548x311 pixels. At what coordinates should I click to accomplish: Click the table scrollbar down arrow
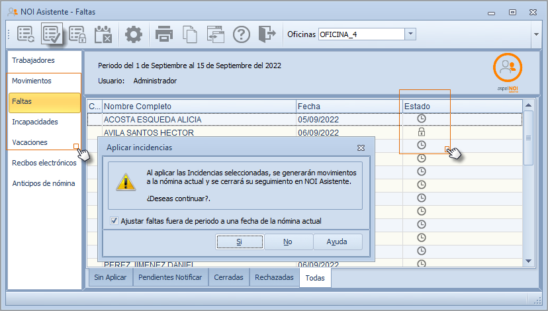coord(528,261)
